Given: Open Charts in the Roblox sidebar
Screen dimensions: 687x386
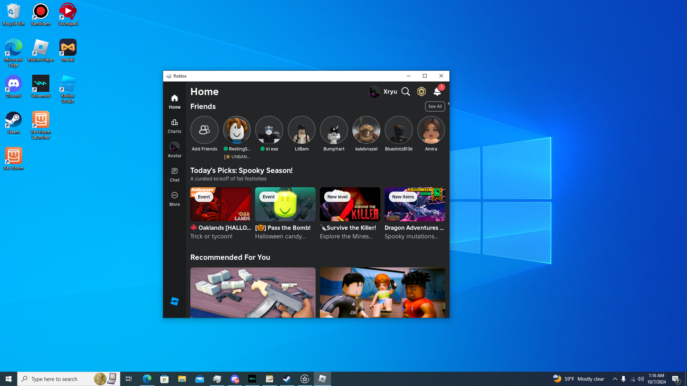Looking at the screenshot, I should tap(175, 126).
